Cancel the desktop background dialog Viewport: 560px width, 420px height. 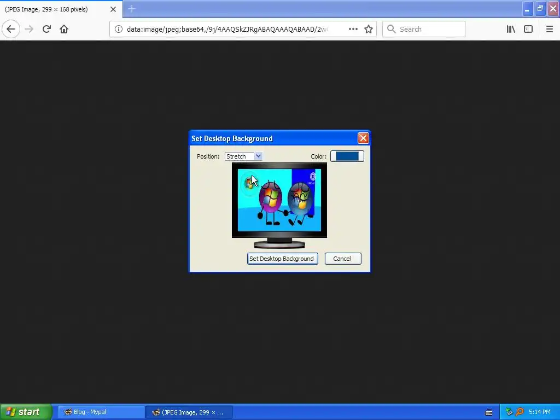[343, 259]
